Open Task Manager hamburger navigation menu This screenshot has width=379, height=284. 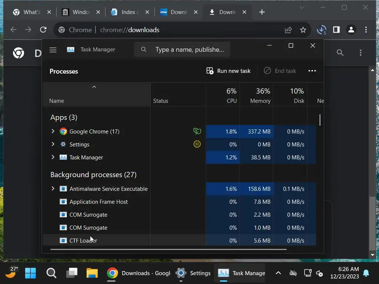[x=53, y=50]
